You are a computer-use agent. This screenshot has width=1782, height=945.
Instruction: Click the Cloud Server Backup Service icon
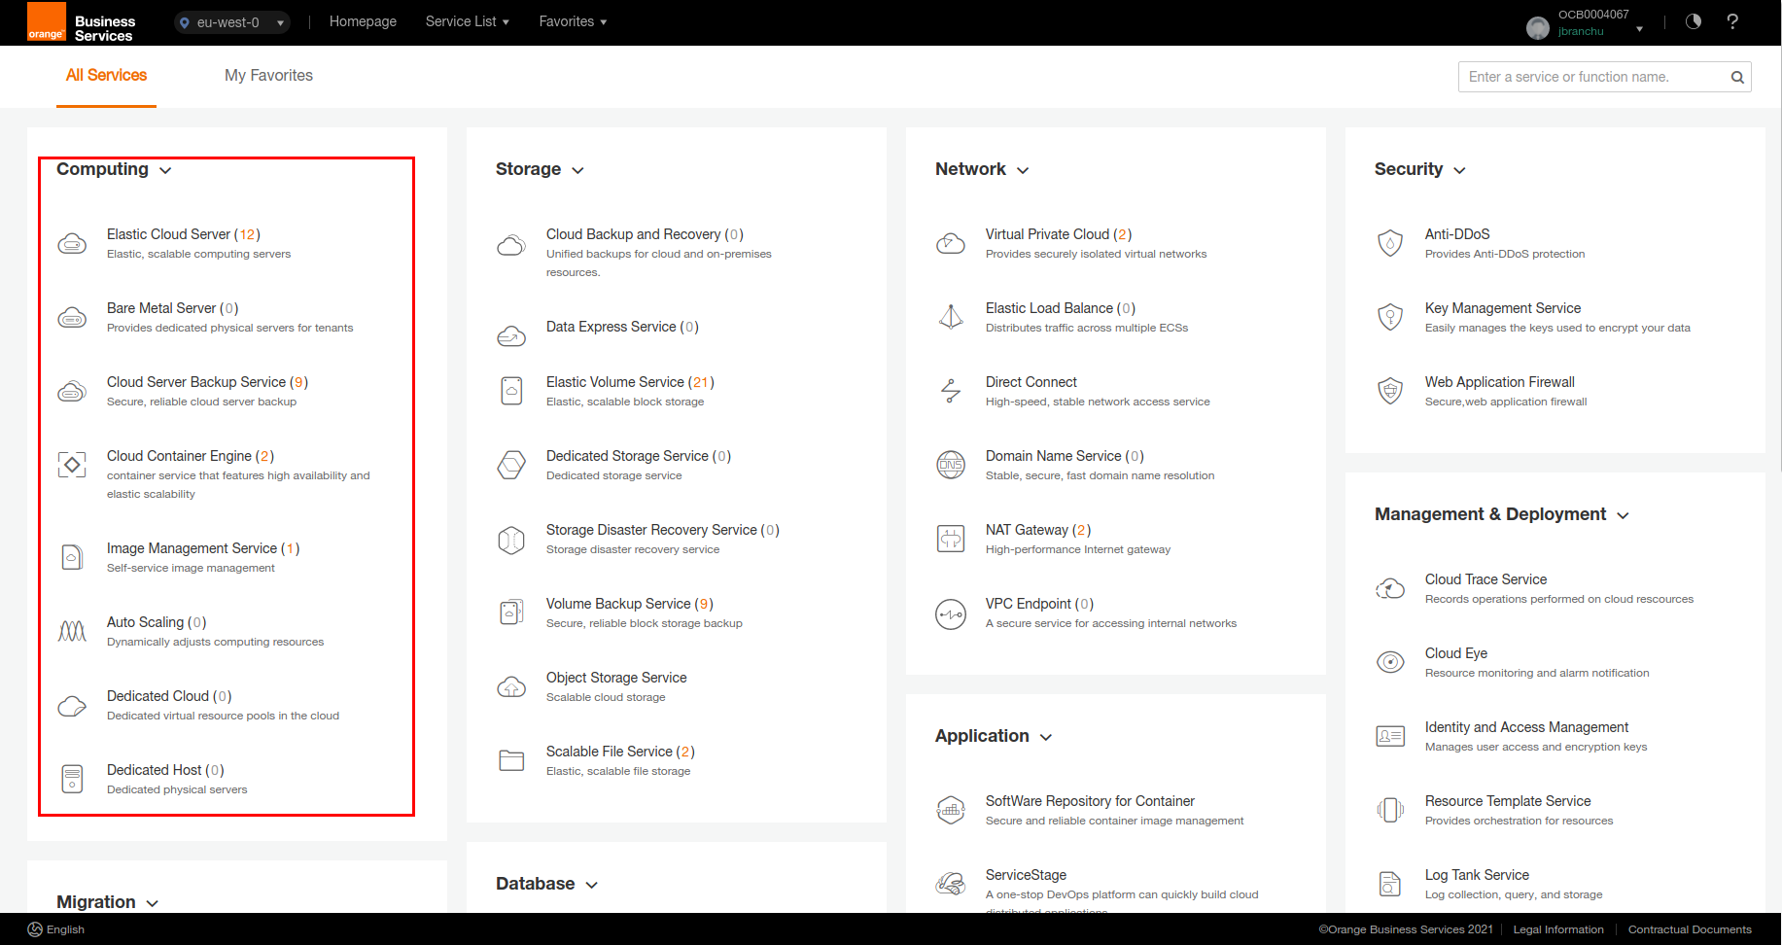coord(72,391)
